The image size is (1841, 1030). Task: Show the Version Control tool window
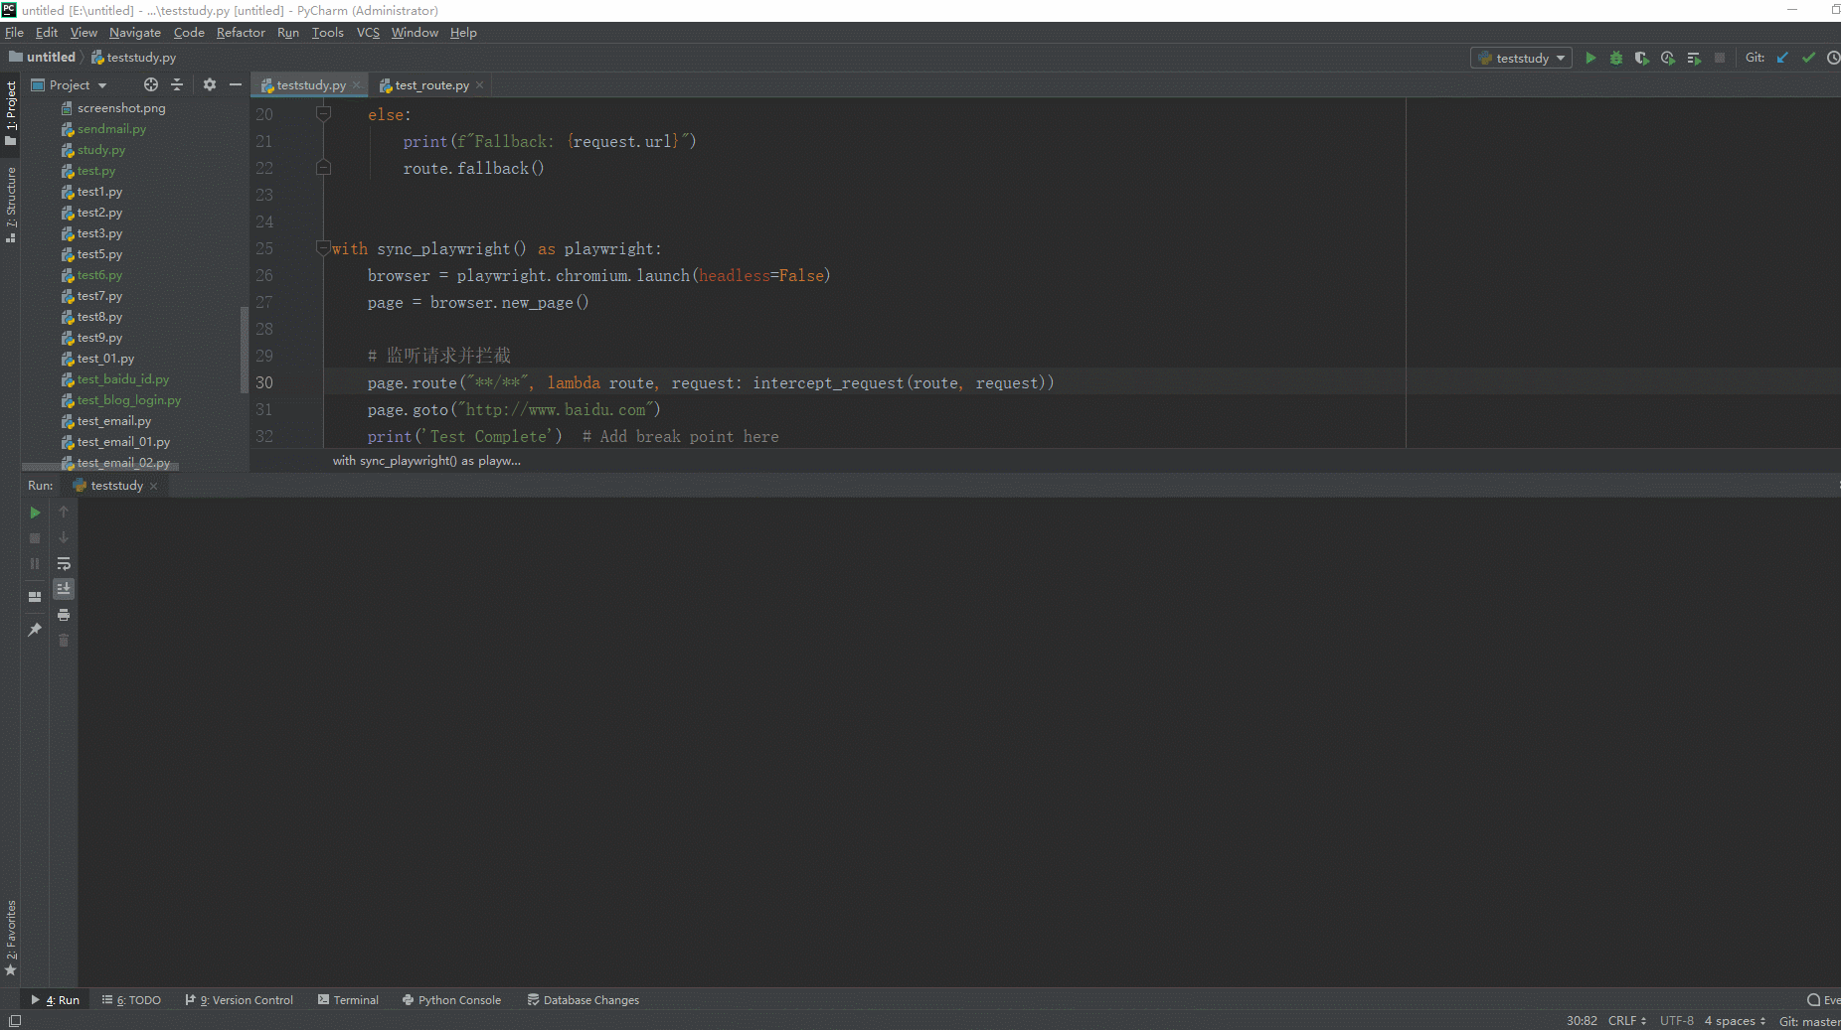[240, 1000]
